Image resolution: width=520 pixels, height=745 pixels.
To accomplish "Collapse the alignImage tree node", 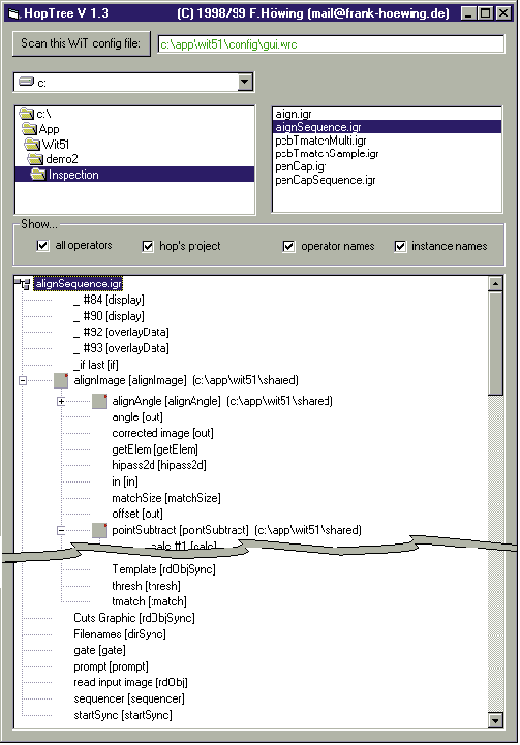I will click(x=22, y=380).
